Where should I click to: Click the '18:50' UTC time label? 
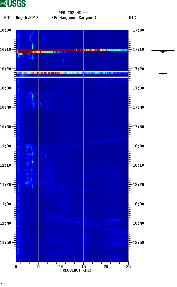(x=138, y=243)
